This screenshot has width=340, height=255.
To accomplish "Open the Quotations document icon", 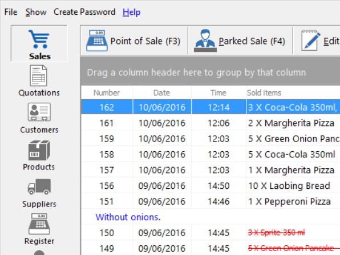I will point(38,76).
